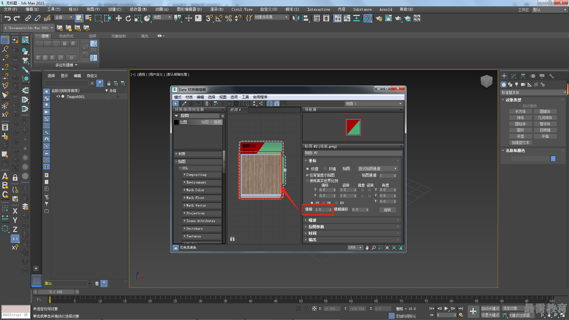Open the Modify tab in command panel
This screenshot has width=569, height=320.
pyautogui.click(x=514, y=76)
